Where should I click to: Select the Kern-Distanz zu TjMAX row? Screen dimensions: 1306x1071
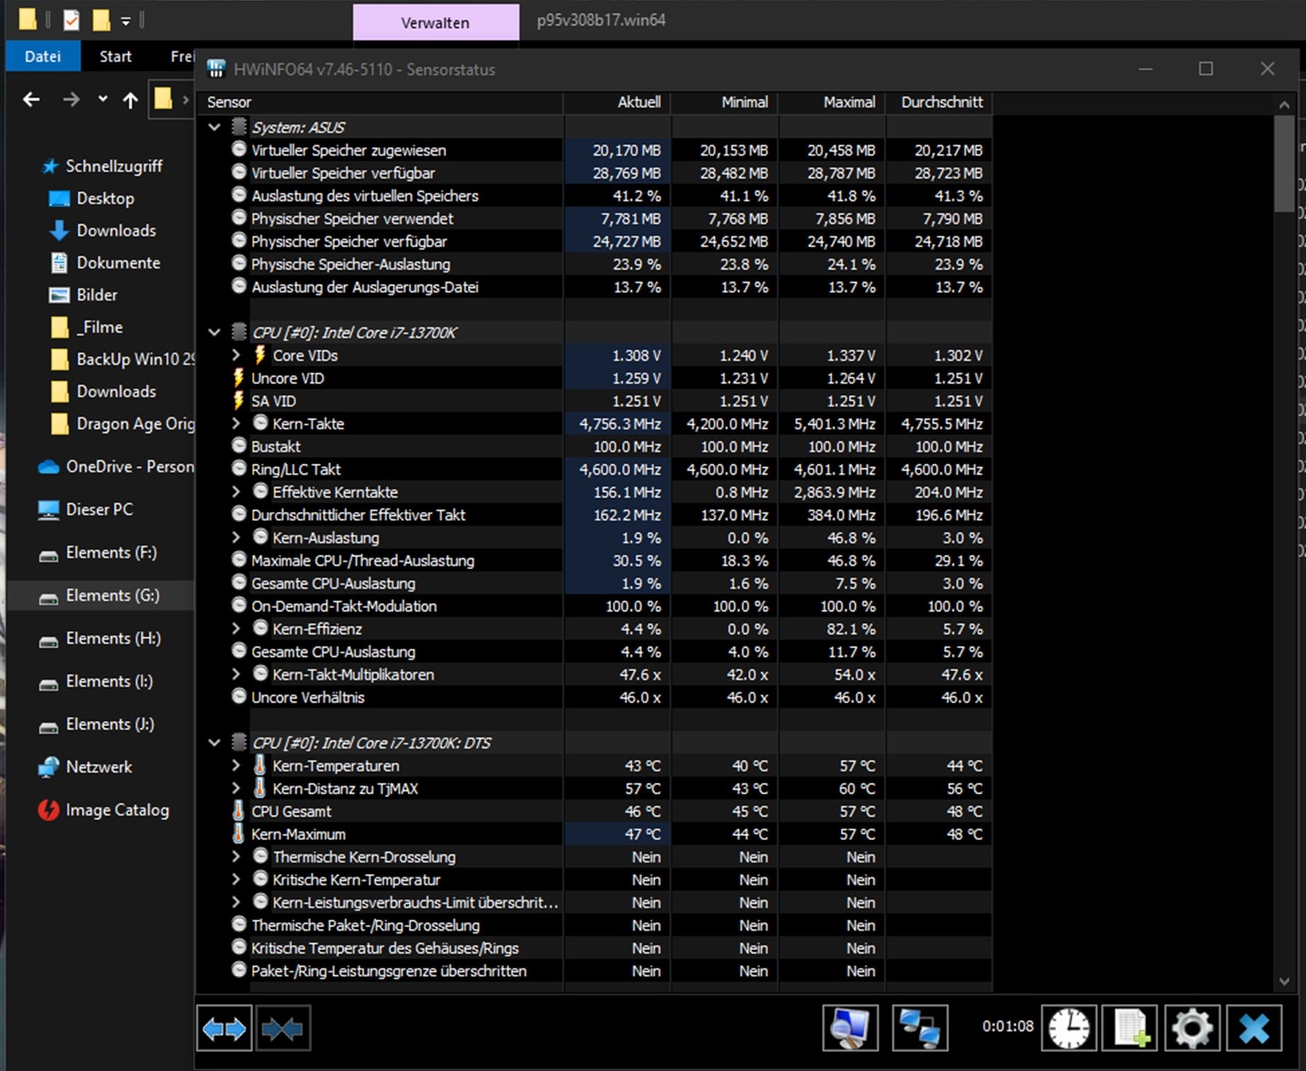click(x=595, y=788)
